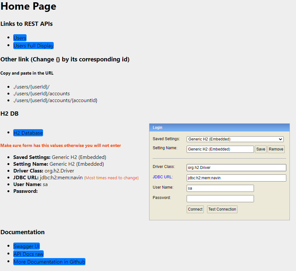Click the Test Connection button
Screen dimensions: 296x271
(222, 209)
